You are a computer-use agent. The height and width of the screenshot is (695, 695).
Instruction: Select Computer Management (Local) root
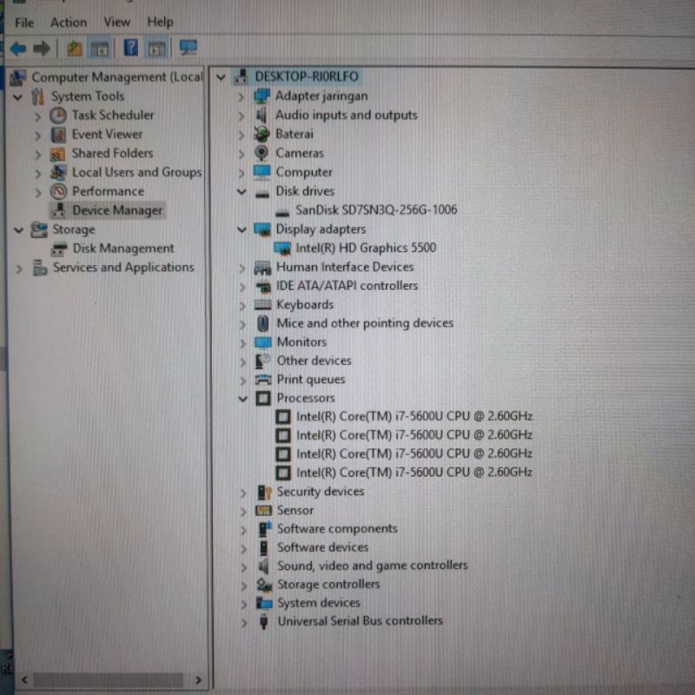pos(117,77)
